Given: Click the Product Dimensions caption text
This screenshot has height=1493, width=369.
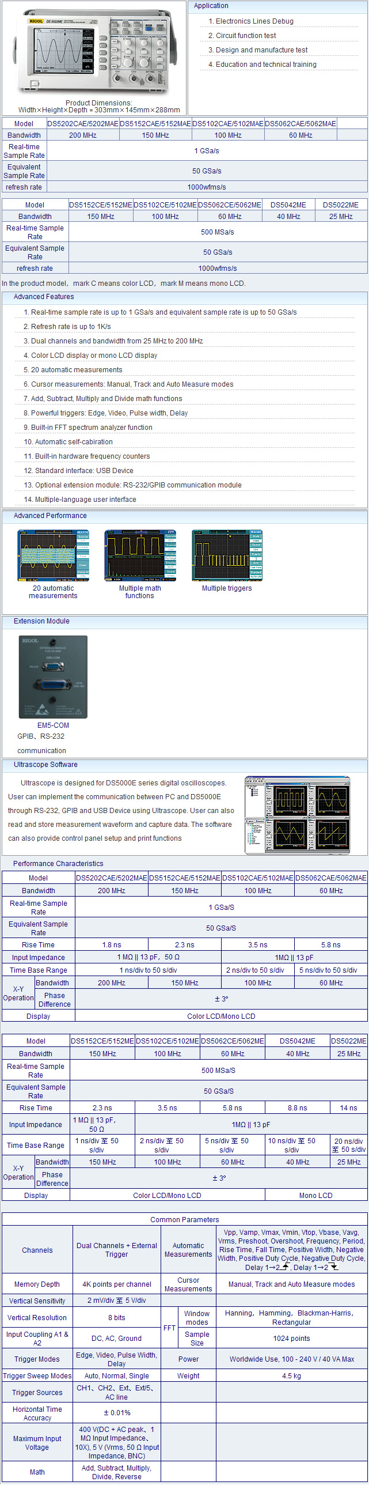Looking at the screenshot, I should click(x=99, y=107).
